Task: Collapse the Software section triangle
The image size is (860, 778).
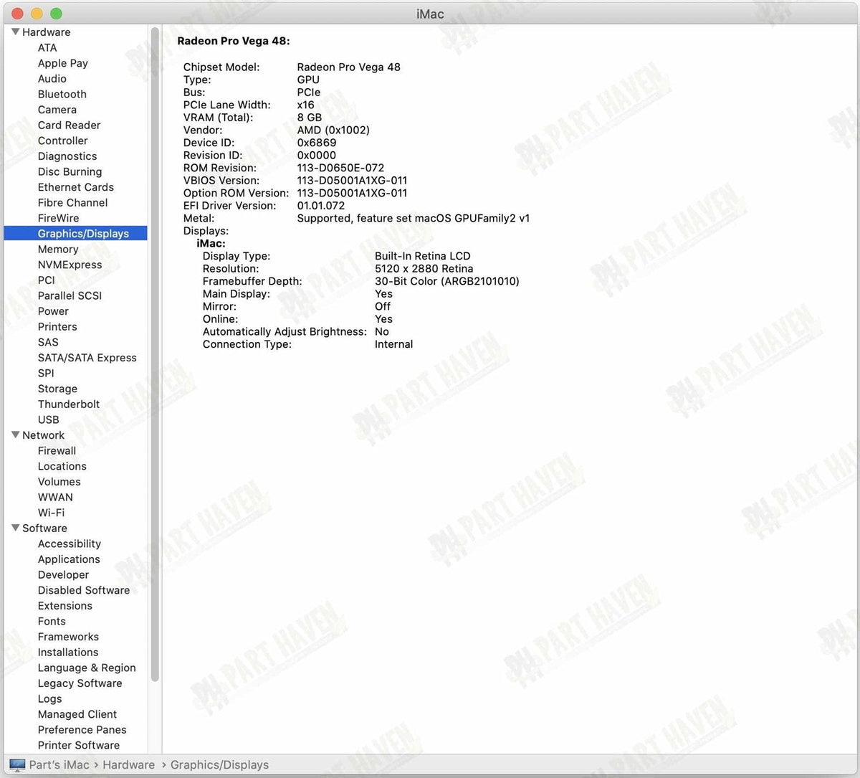Action: 15,528
